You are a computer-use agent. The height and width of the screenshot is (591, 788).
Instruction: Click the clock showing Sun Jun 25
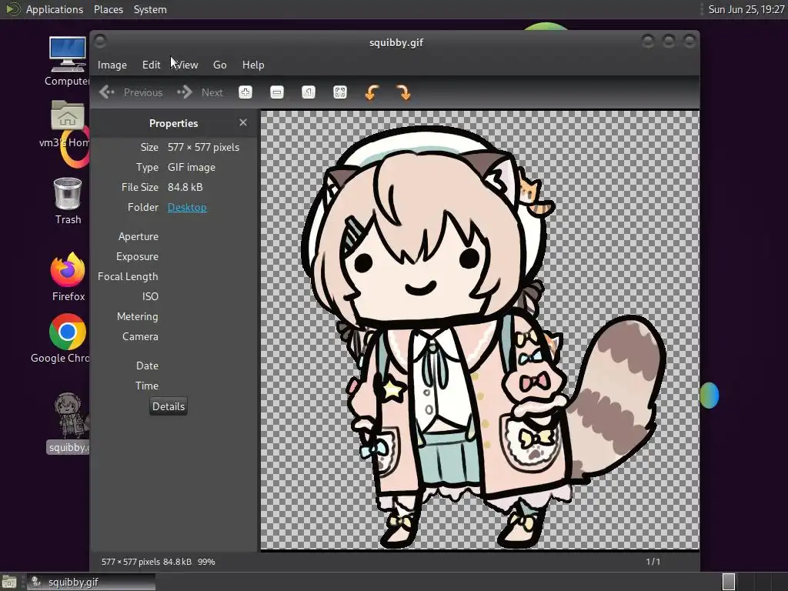(x=746, y=9)
